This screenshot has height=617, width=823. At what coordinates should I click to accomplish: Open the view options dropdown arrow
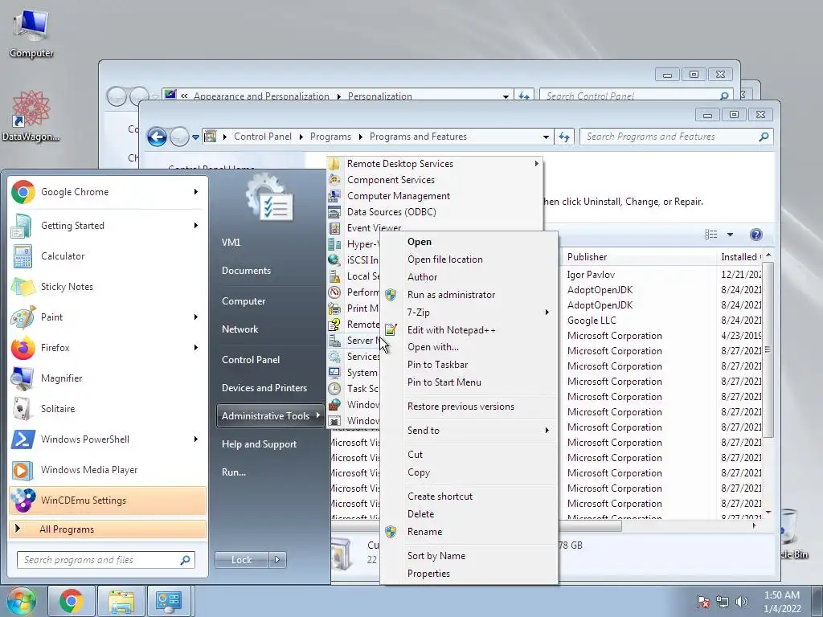coord(730,235)
